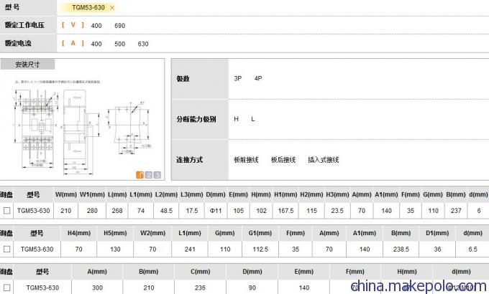Click the B(mm) value 238.5

pyautogui.click(x=401, y=250)
